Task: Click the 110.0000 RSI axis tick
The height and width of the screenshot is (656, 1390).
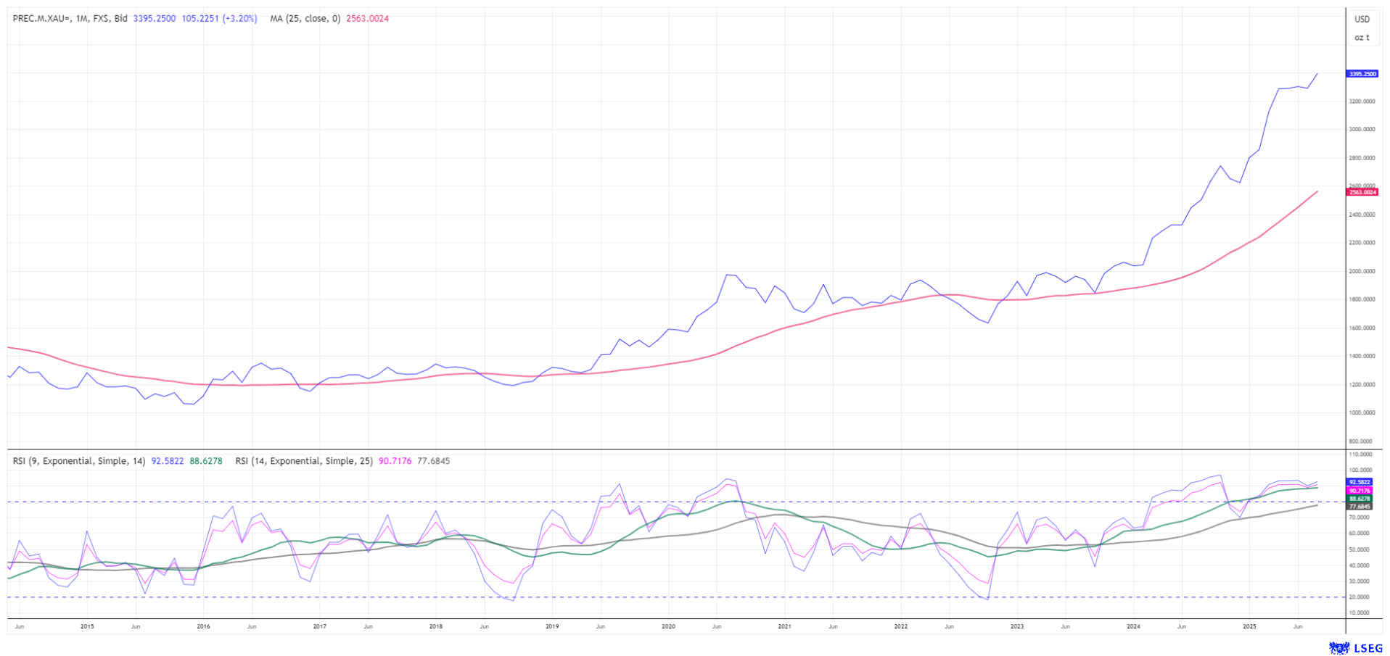Action: [x=1360, y=454]
